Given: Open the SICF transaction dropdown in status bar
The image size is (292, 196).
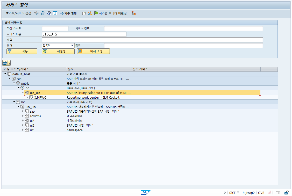Looking at the screenshot, I should [x=238, y=192].
